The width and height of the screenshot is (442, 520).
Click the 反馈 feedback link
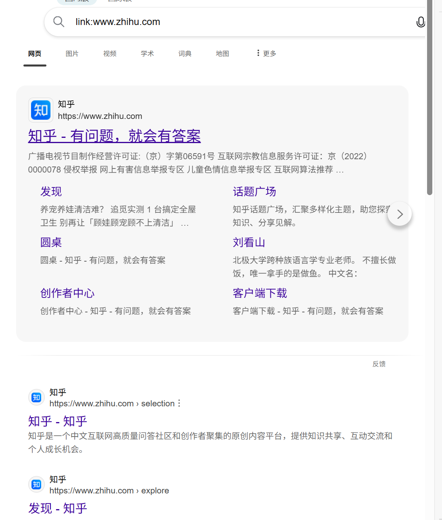tap(379, 364)
